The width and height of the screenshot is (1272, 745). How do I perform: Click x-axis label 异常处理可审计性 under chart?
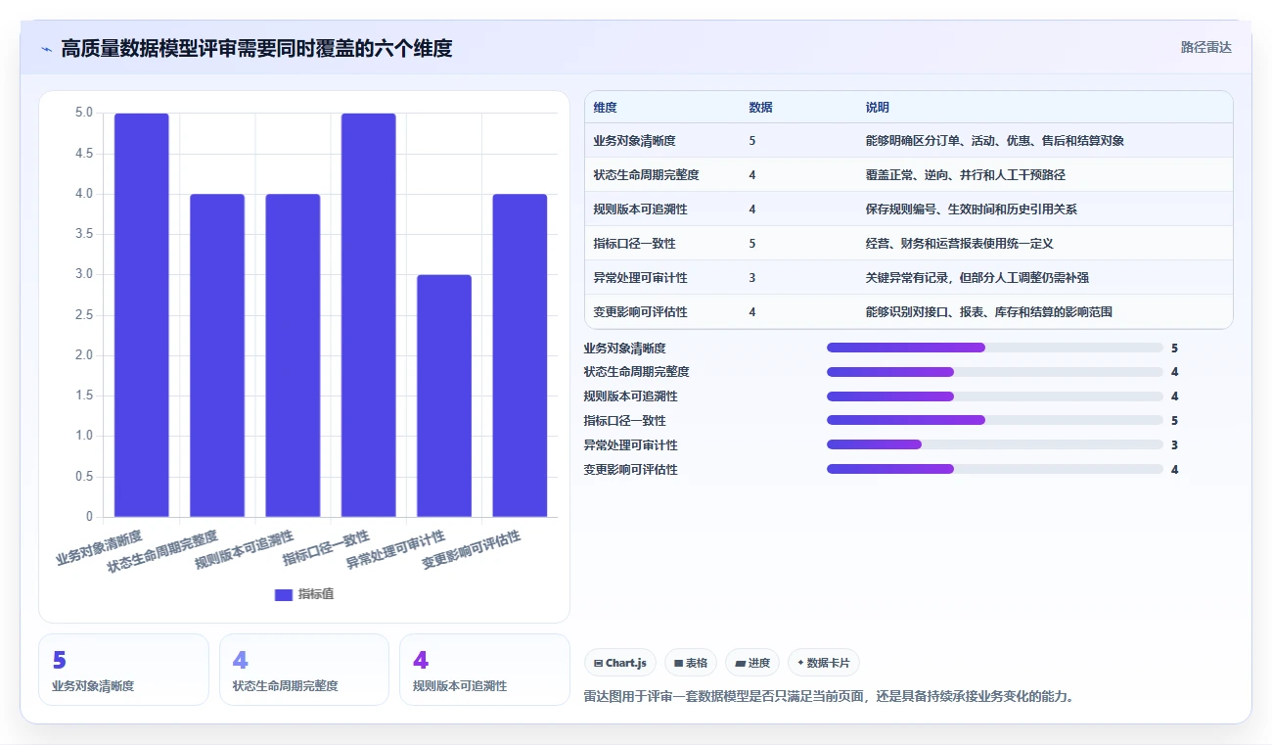pos(396,551)
